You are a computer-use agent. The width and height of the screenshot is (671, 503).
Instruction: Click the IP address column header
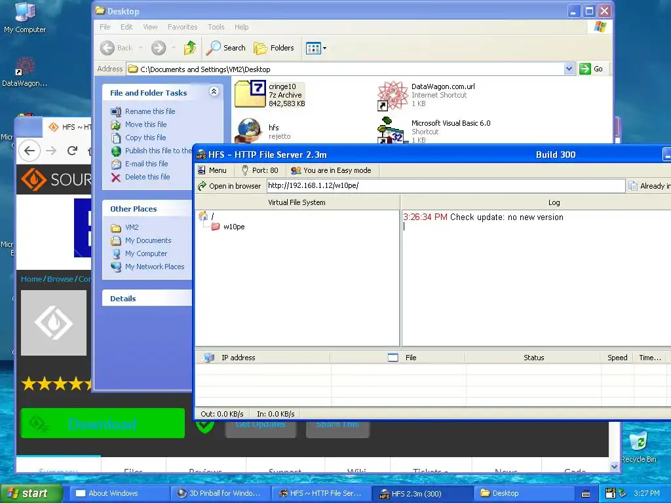(x=262, y=358)
